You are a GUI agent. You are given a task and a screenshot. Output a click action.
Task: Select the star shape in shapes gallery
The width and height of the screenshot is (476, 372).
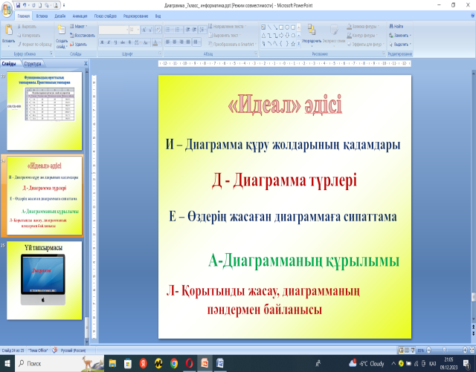click(x=293, y=44)
